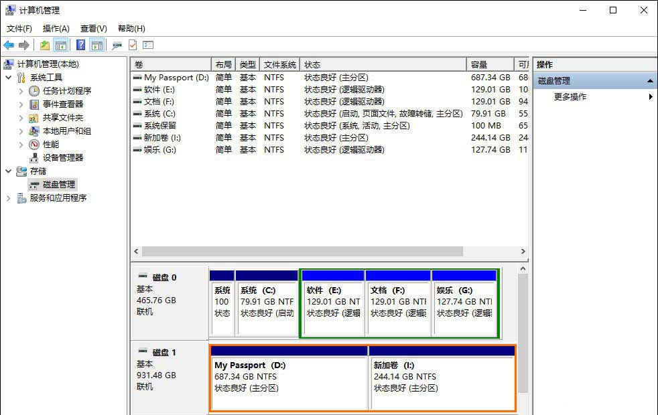Viewport: 658px width, 415px height.
Task: Click the export list folder icon
Action: (x=44, y=45)
